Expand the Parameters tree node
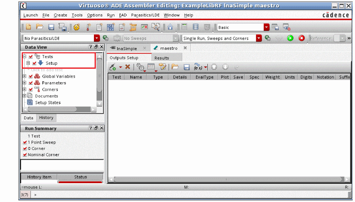 pyautogui.click(x=25, y=83)
